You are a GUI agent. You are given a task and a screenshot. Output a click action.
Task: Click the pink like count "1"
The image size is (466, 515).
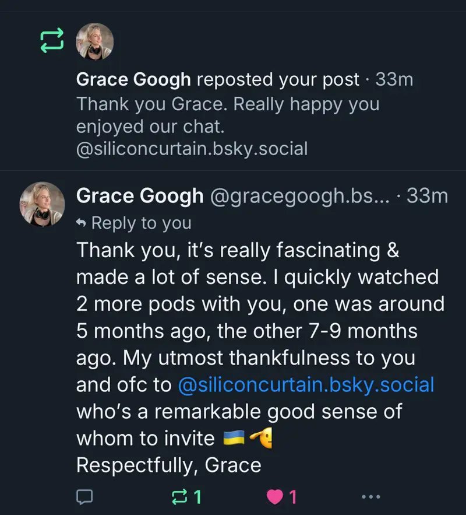click(x=292, y=497)
